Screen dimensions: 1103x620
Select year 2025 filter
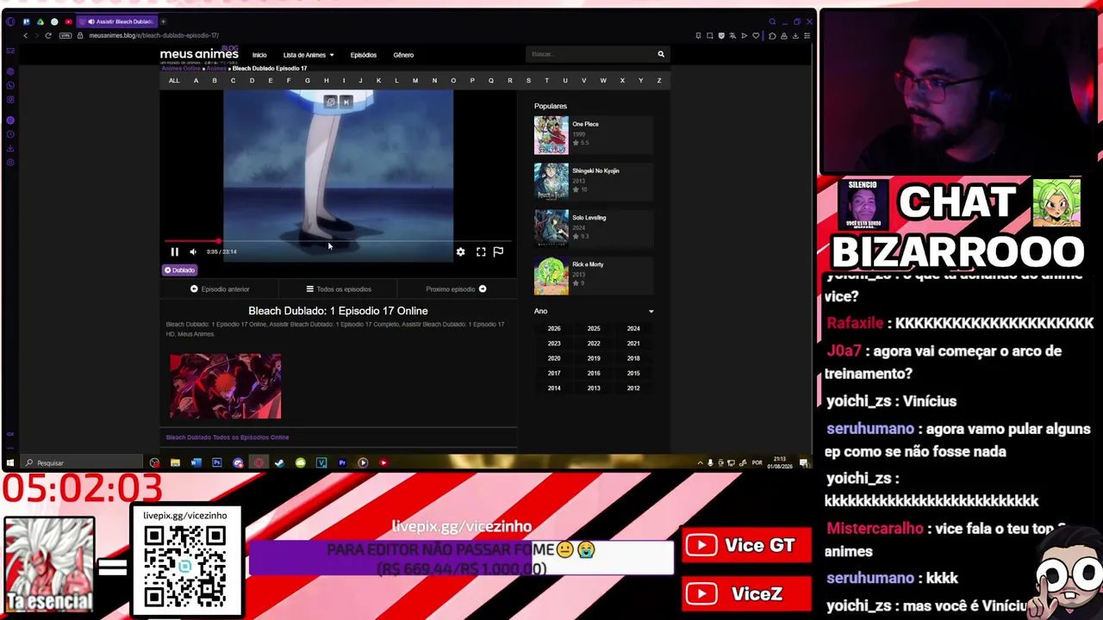tap(594, 328)
